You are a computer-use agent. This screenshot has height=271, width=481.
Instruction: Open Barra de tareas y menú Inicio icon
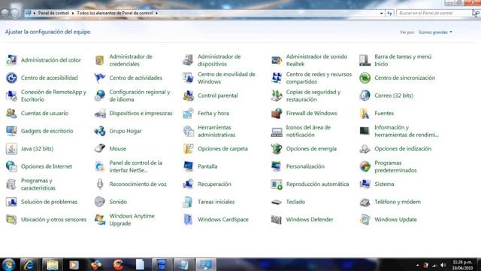365,60
